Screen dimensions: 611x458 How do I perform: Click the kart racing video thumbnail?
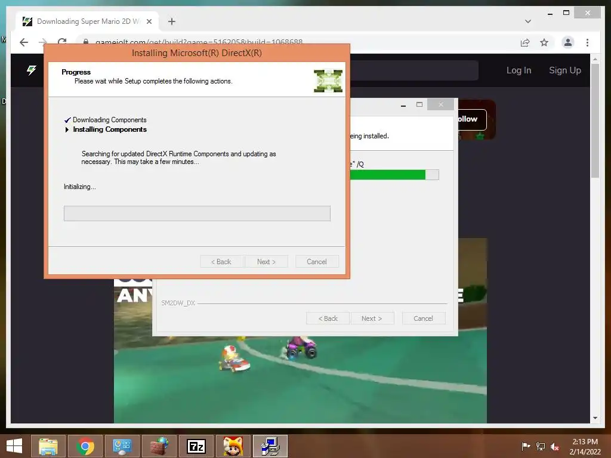301,380
